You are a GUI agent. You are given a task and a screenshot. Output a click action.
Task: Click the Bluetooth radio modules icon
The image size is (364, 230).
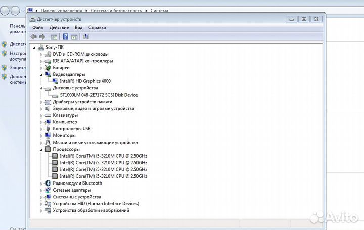(x=48, y=183)
